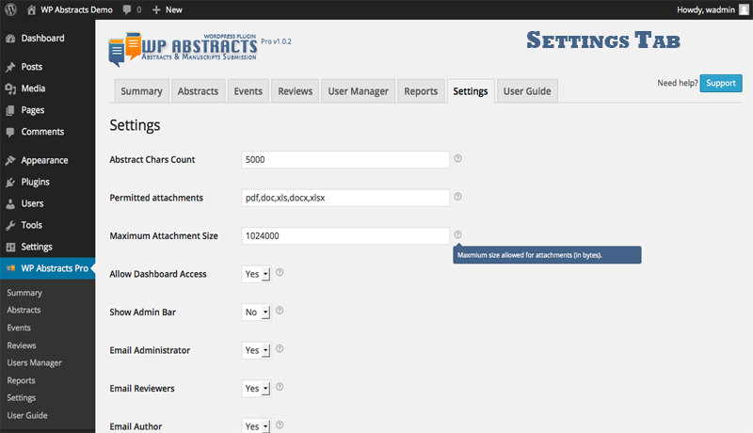
Task: Open the Email Reviewers dropdown
Action: pyautogui.click(x=256, y=389)
